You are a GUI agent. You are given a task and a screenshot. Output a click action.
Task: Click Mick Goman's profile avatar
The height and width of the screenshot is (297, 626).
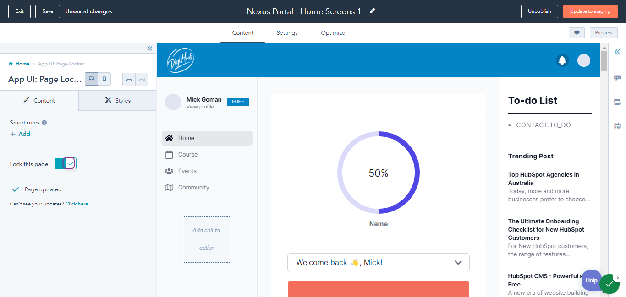173,103
